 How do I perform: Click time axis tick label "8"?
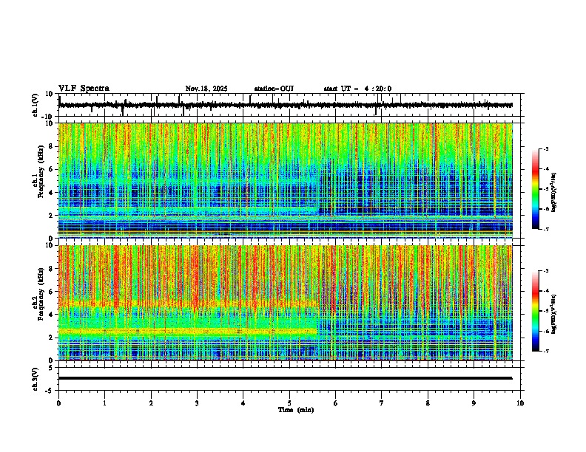[428, 403]
